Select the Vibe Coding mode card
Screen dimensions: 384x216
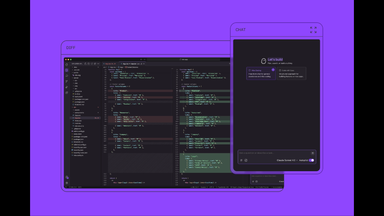(x=261, y=73)
